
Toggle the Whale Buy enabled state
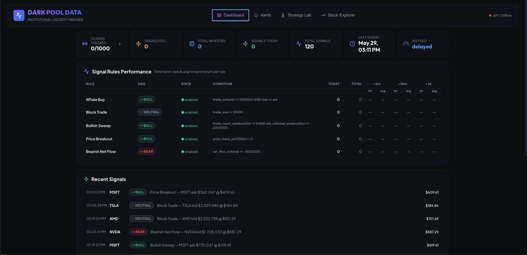(x=189, y=100)
